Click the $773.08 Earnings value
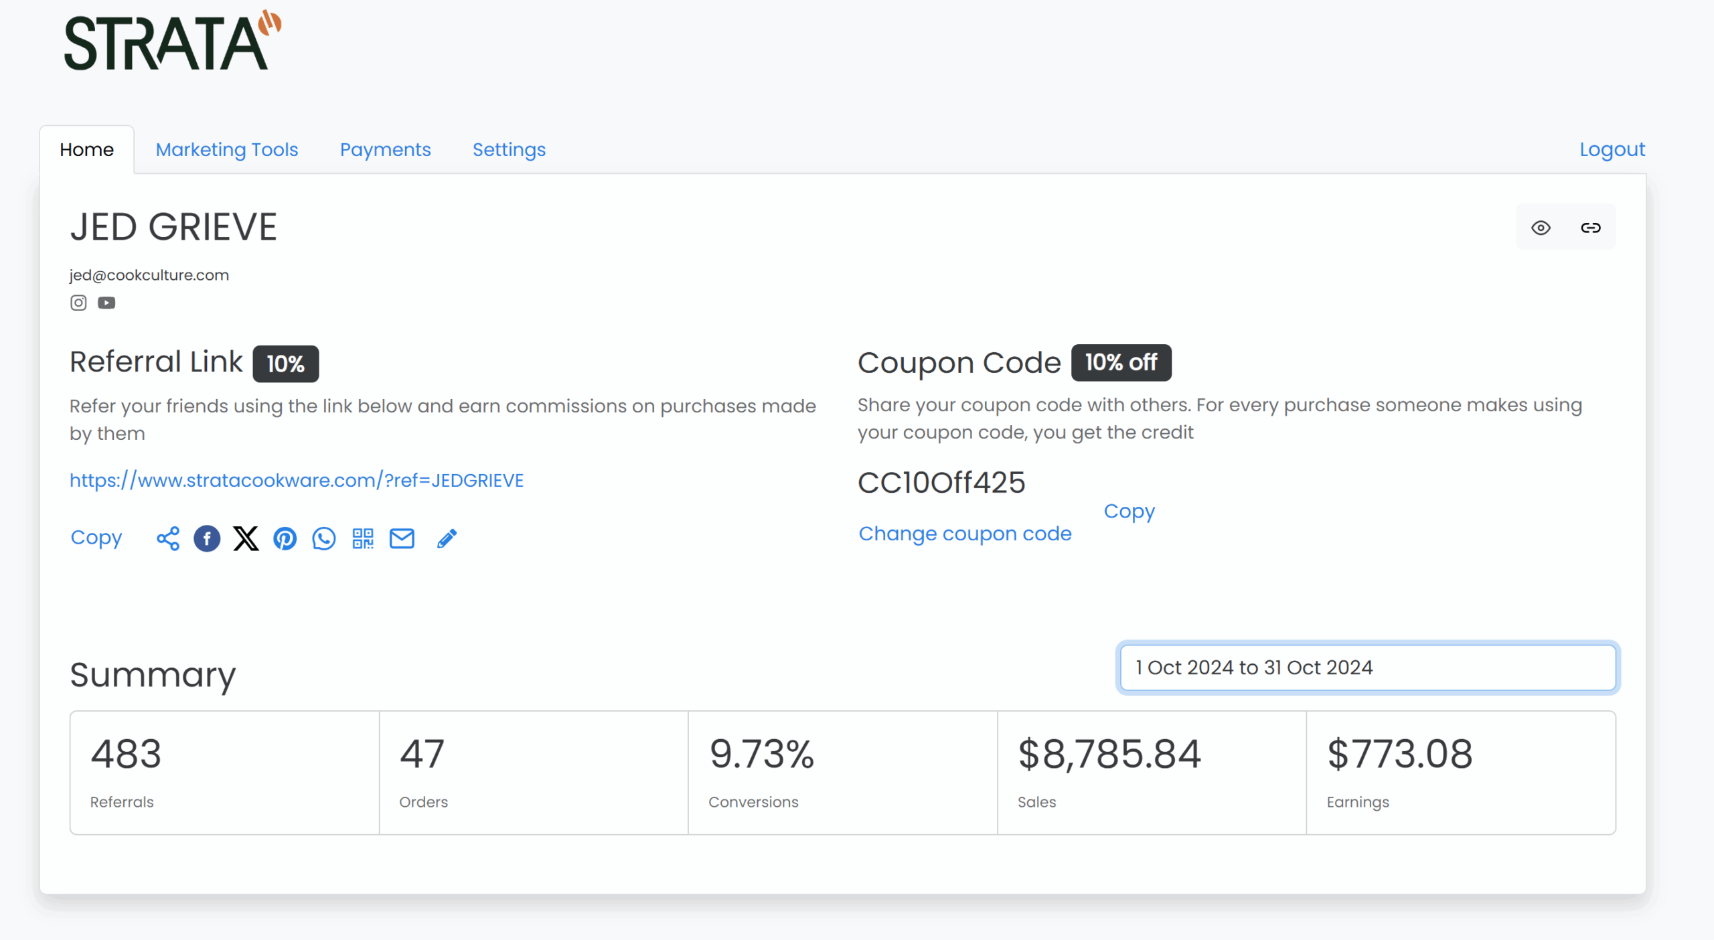 [x=1400, y=754]
